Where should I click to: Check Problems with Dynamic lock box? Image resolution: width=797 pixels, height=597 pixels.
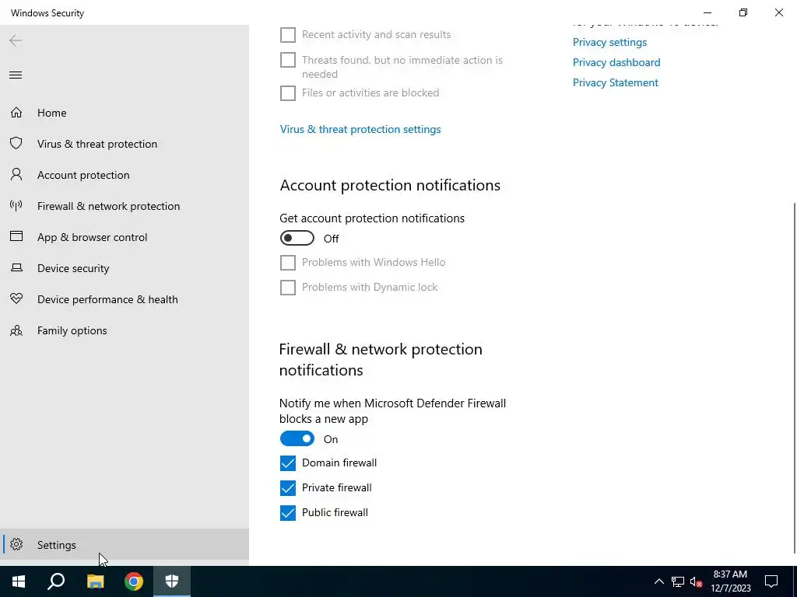tap(288, 288)
